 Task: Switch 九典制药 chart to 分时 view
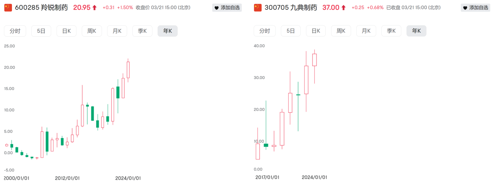click(x=265, y=31)
